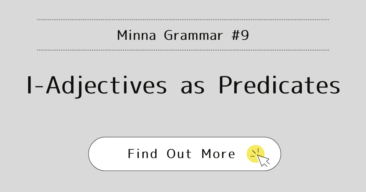Click the word Find in the button
Viewport: 366px width, 192px height.
pyautogui.click(x=142, y=154)
